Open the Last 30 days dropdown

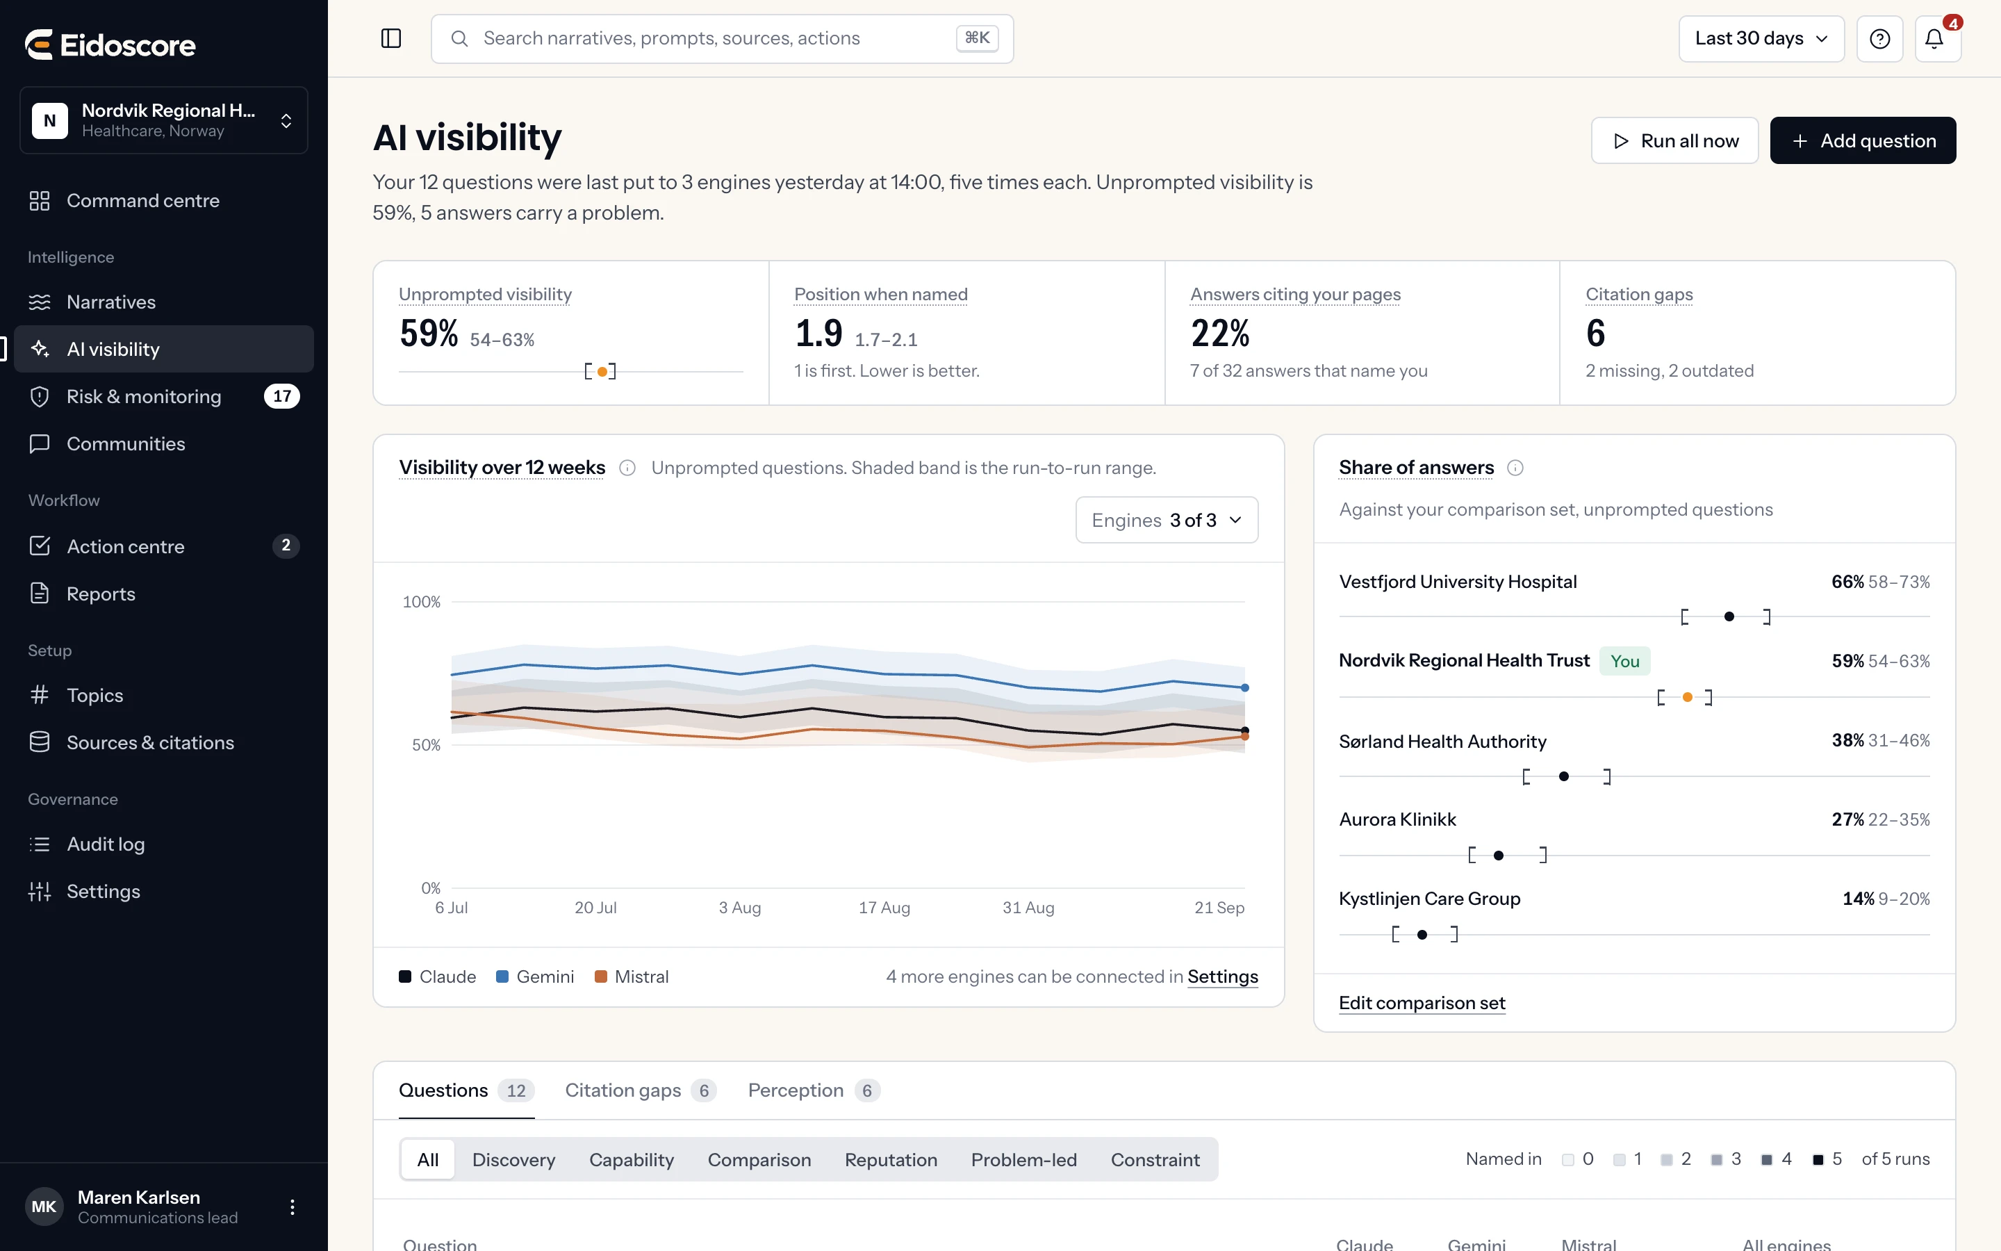pos(1761,38)
